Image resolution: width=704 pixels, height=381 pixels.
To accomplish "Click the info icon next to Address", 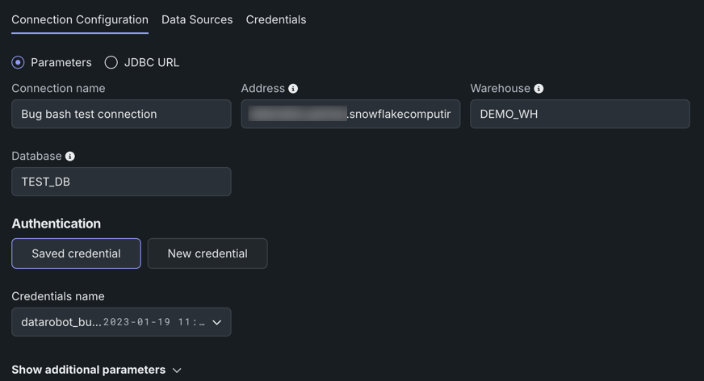I will [x=293, y=89].
